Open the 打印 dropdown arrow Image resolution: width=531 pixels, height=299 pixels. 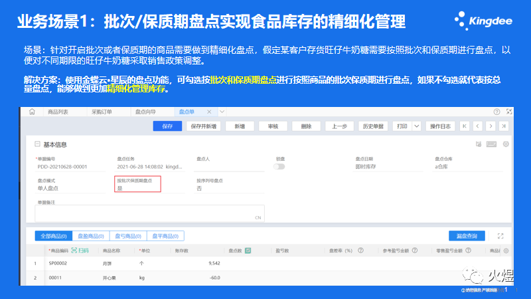pos(417,126)
